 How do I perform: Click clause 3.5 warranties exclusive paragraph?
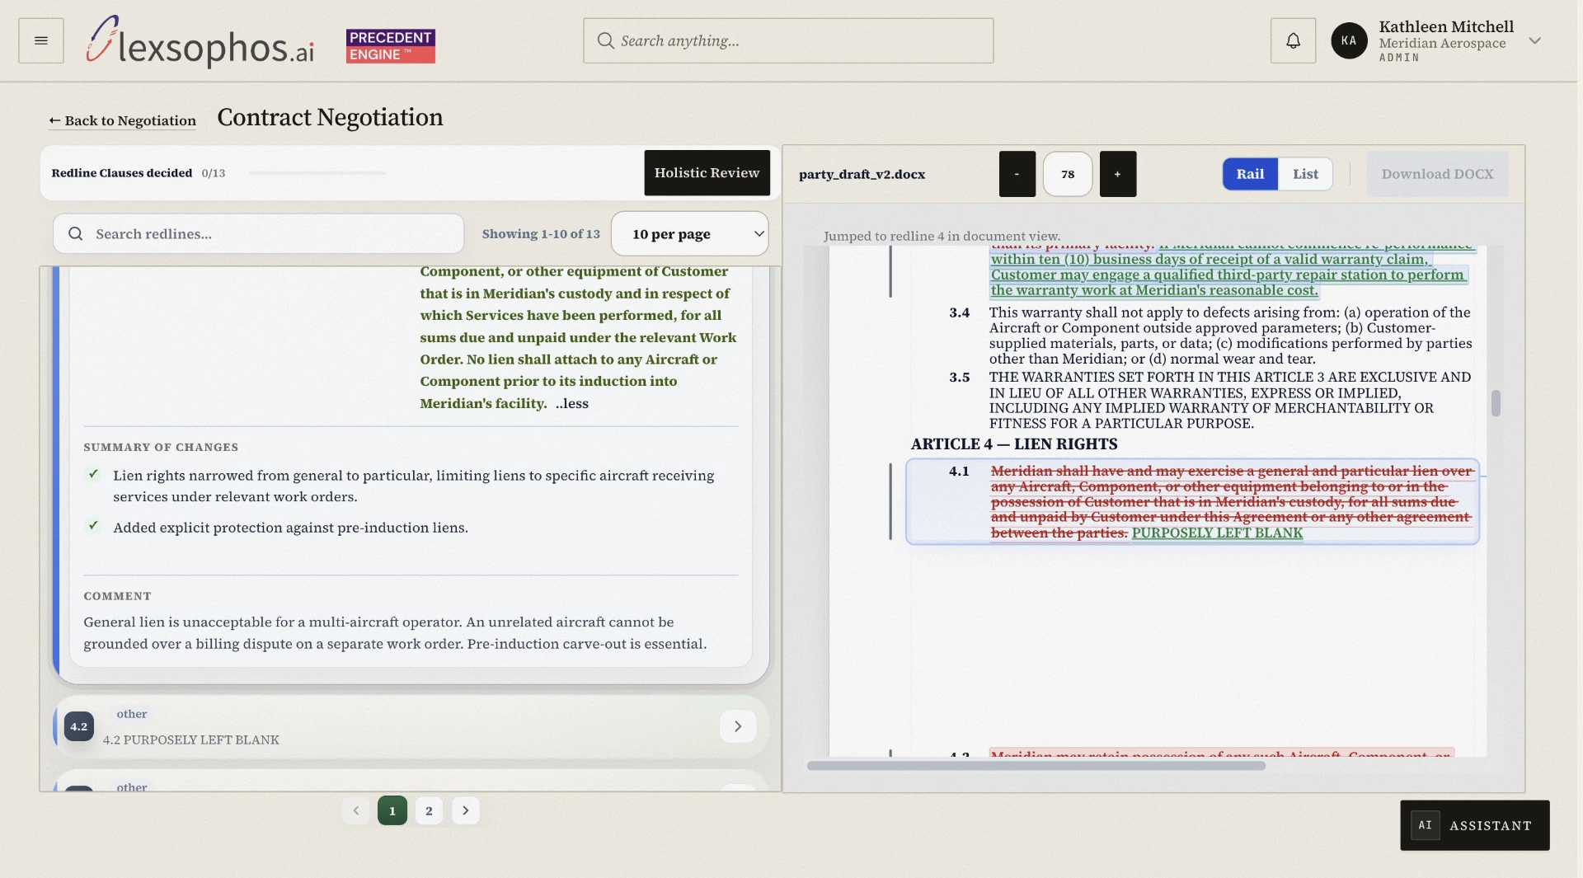coord(1230,400)
